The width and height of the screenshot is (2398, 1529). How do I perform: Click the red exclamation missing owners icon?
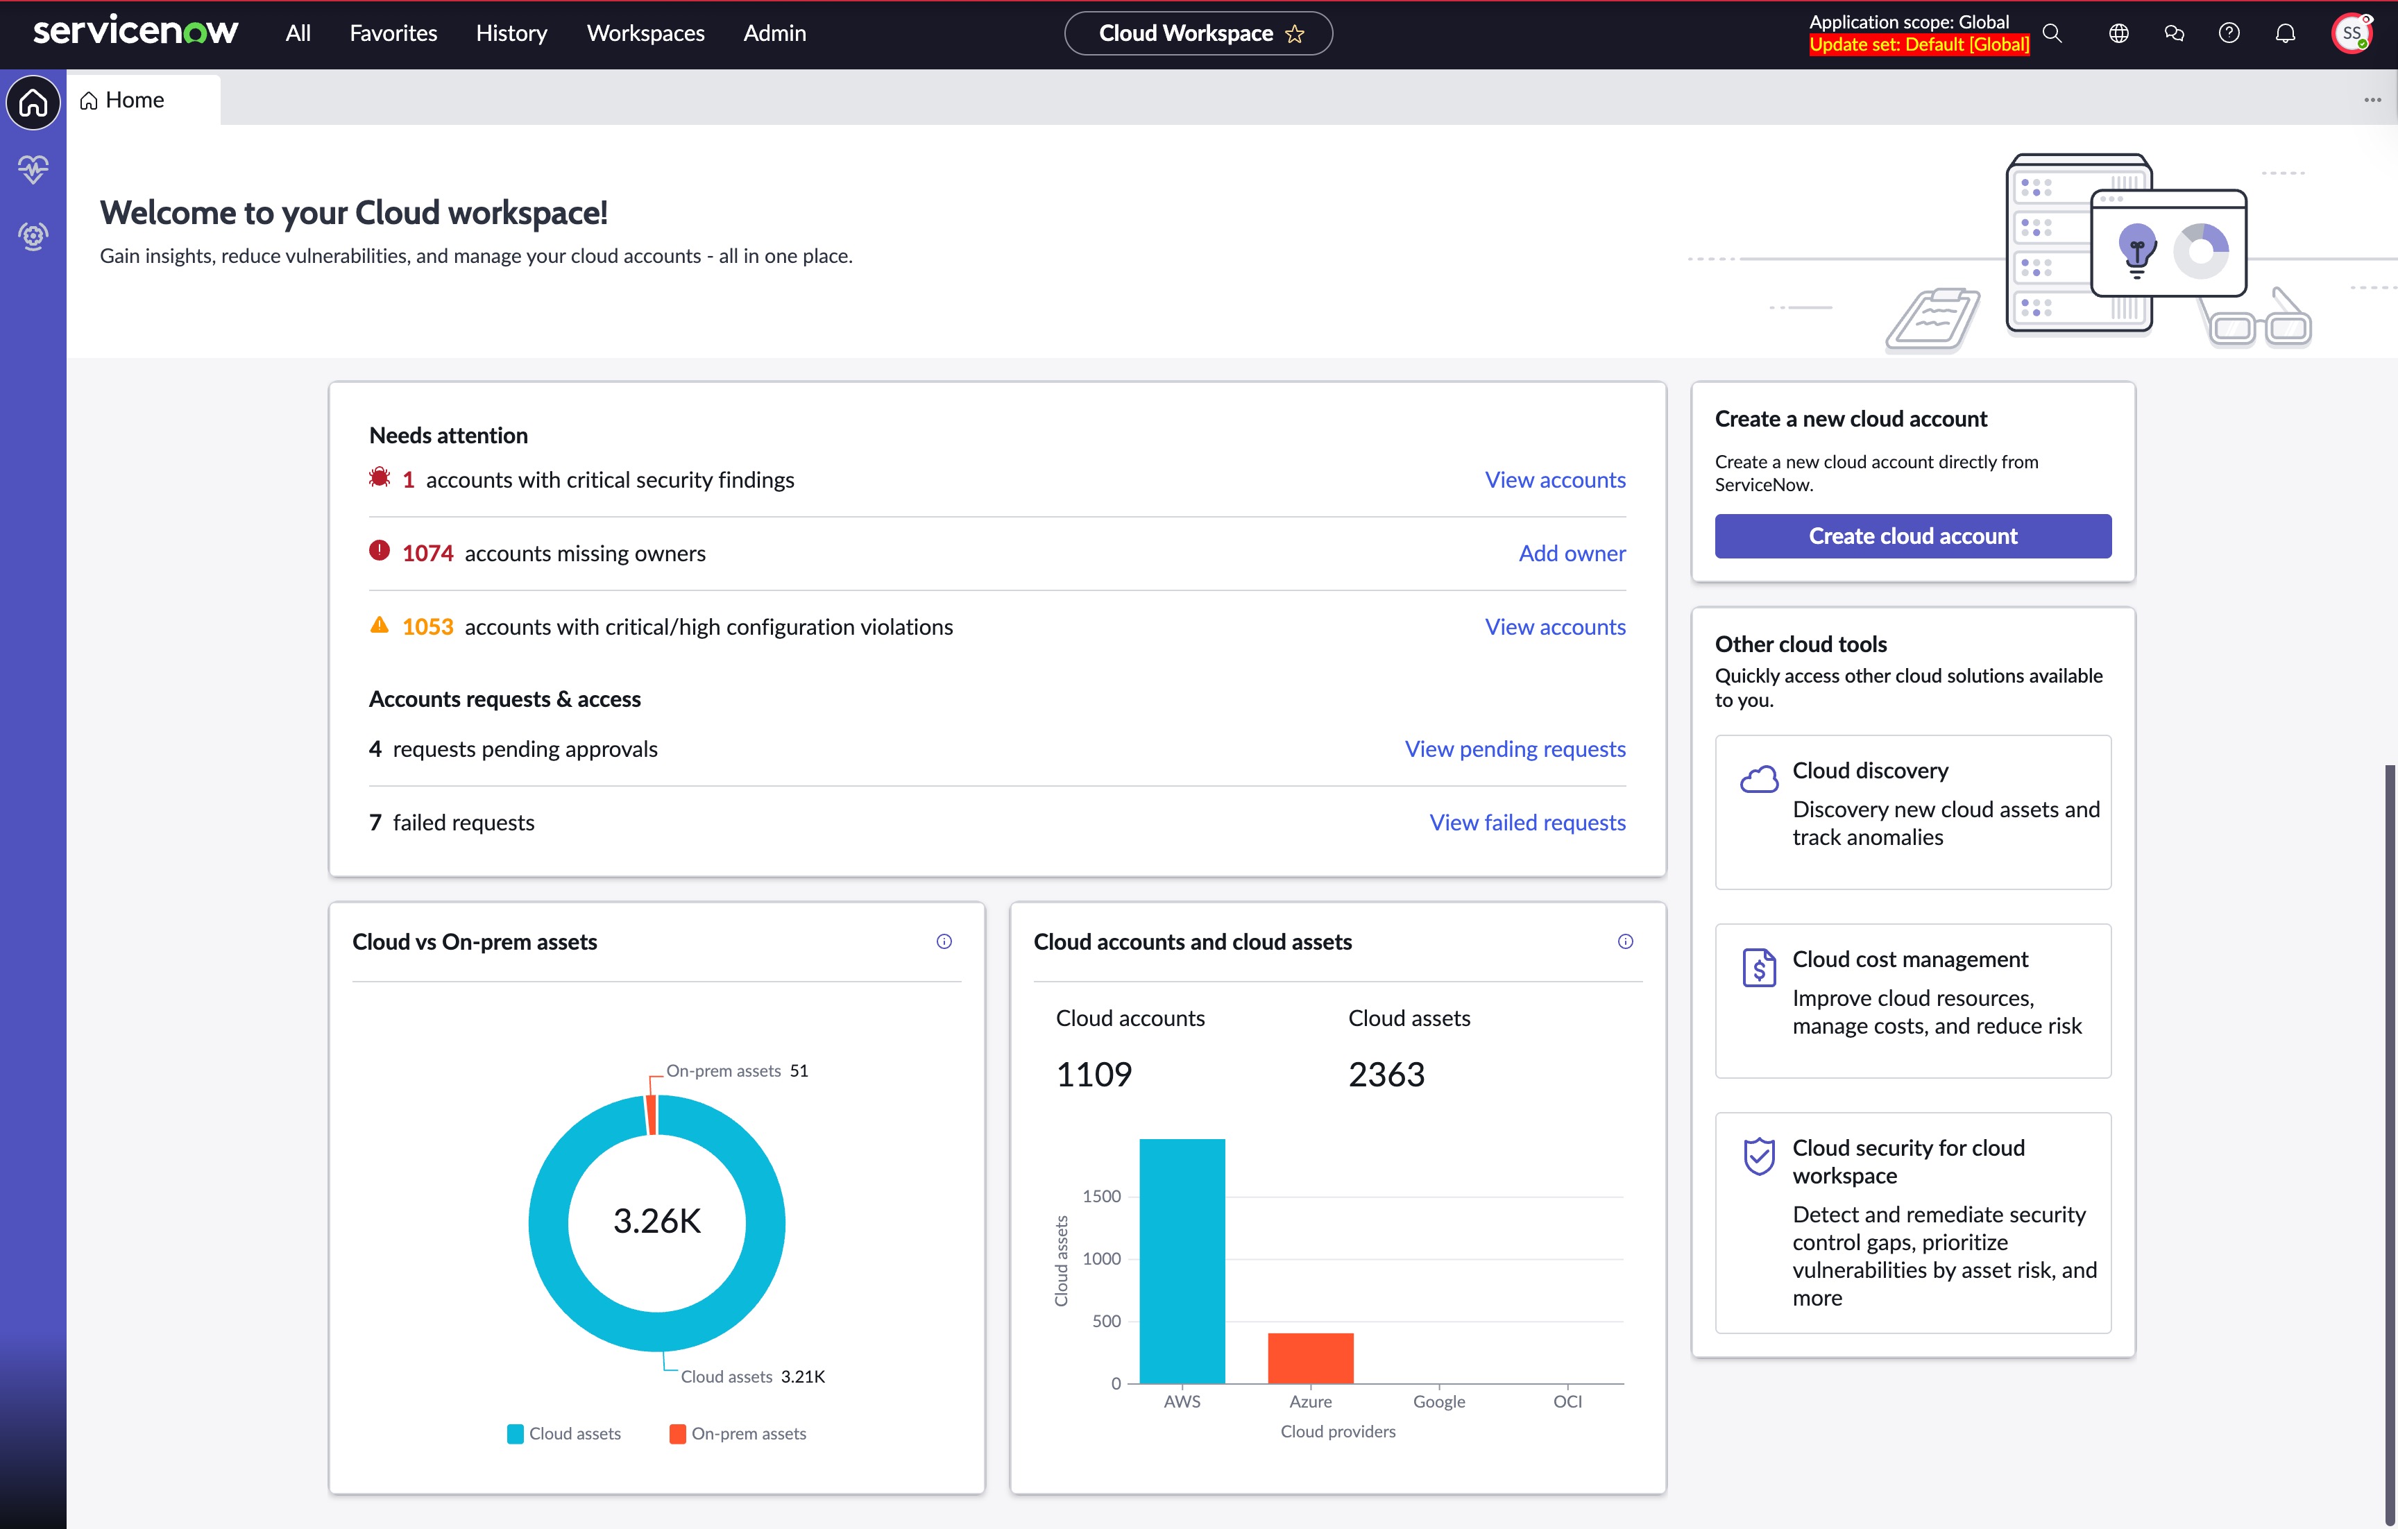pos(380,550)
